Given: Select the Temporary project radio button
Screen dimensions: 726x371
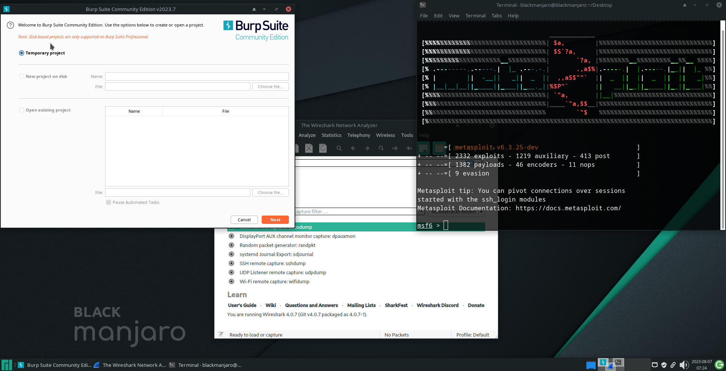Looking at the screenshot, I should click(x=22, y=53).
